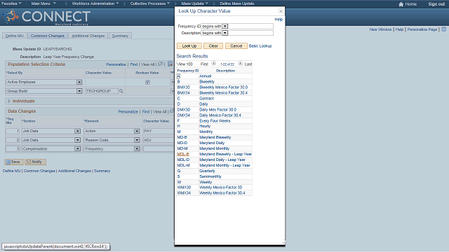Screen dimensions: 449x252
Task: Click the previous results arrow icon
Action: pyautogui.click(x=213, y=63)
